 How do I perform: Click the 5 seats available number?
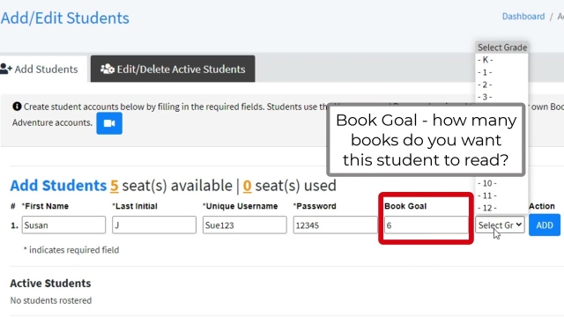pos(114,186)
